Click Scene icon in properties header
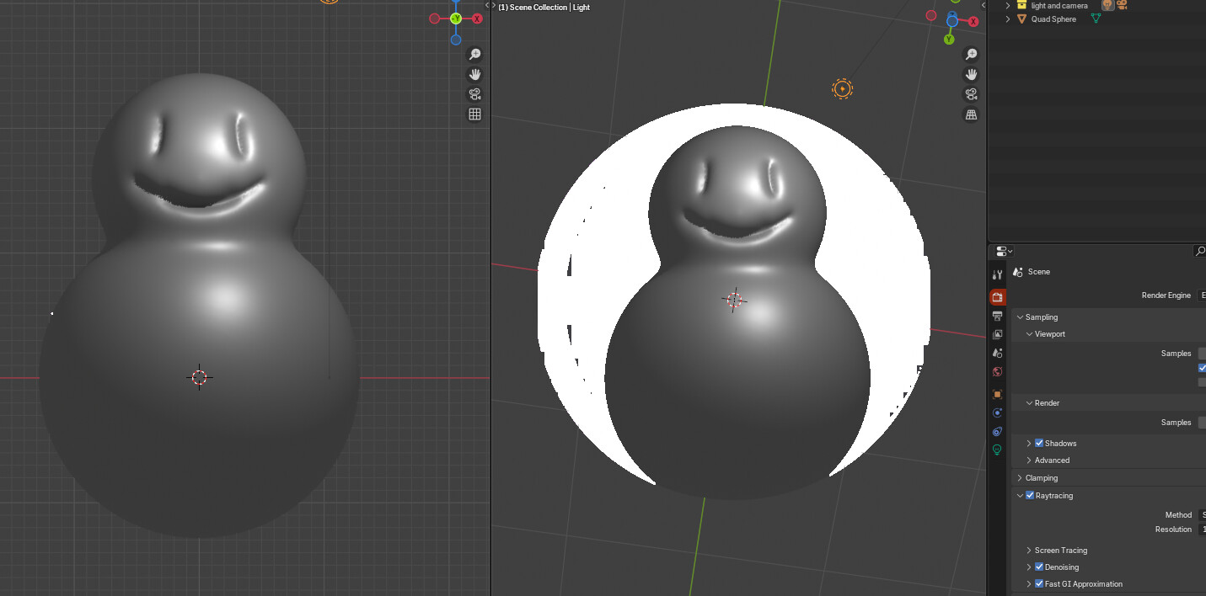The image size is (1206, 596). click(1017, 272)
